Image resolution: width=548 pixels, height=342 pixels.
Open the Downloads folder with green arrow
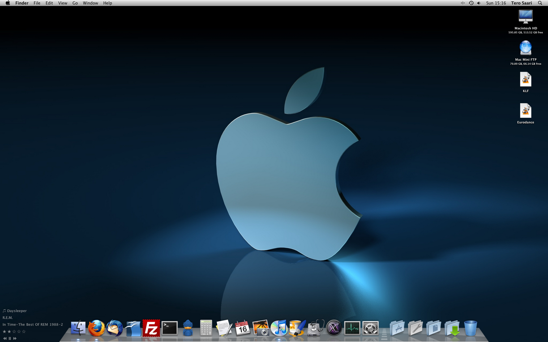(452, 328)
